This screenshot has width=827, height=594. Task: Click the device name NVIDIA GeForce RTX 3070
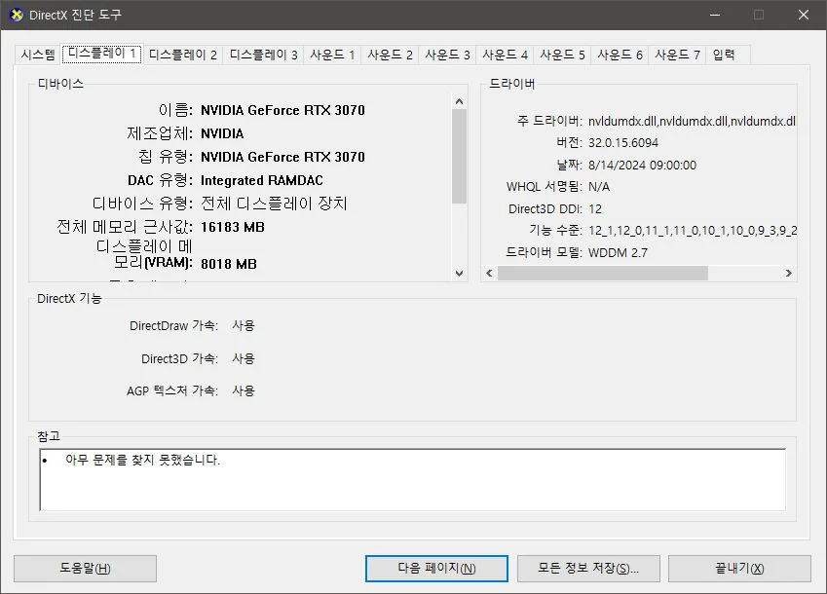tap(282, 110)
